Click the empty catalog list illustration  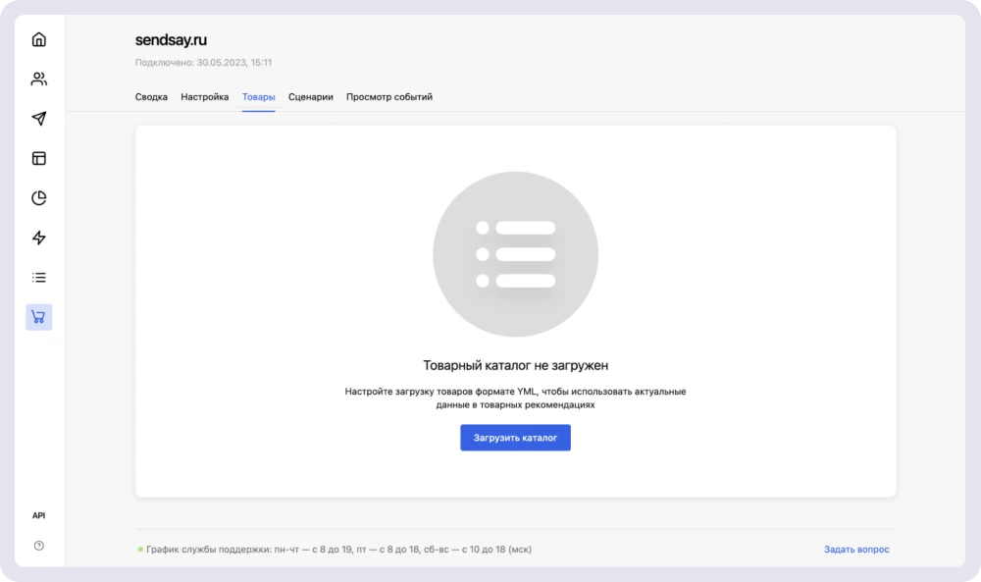pyautogui.click(x=515, y=254)
